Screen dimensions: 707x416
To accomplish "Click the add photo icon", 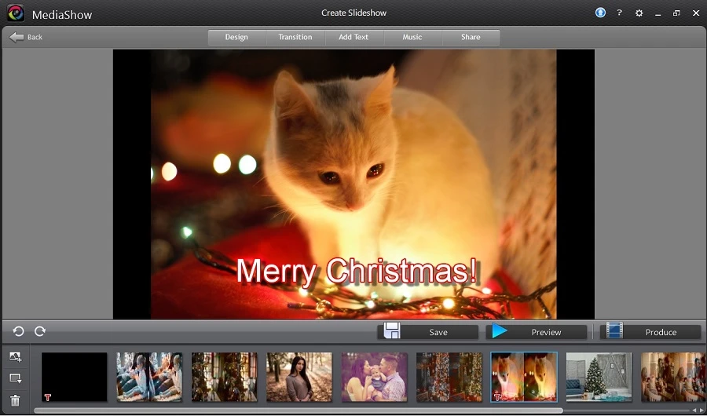I will [15, 357].
